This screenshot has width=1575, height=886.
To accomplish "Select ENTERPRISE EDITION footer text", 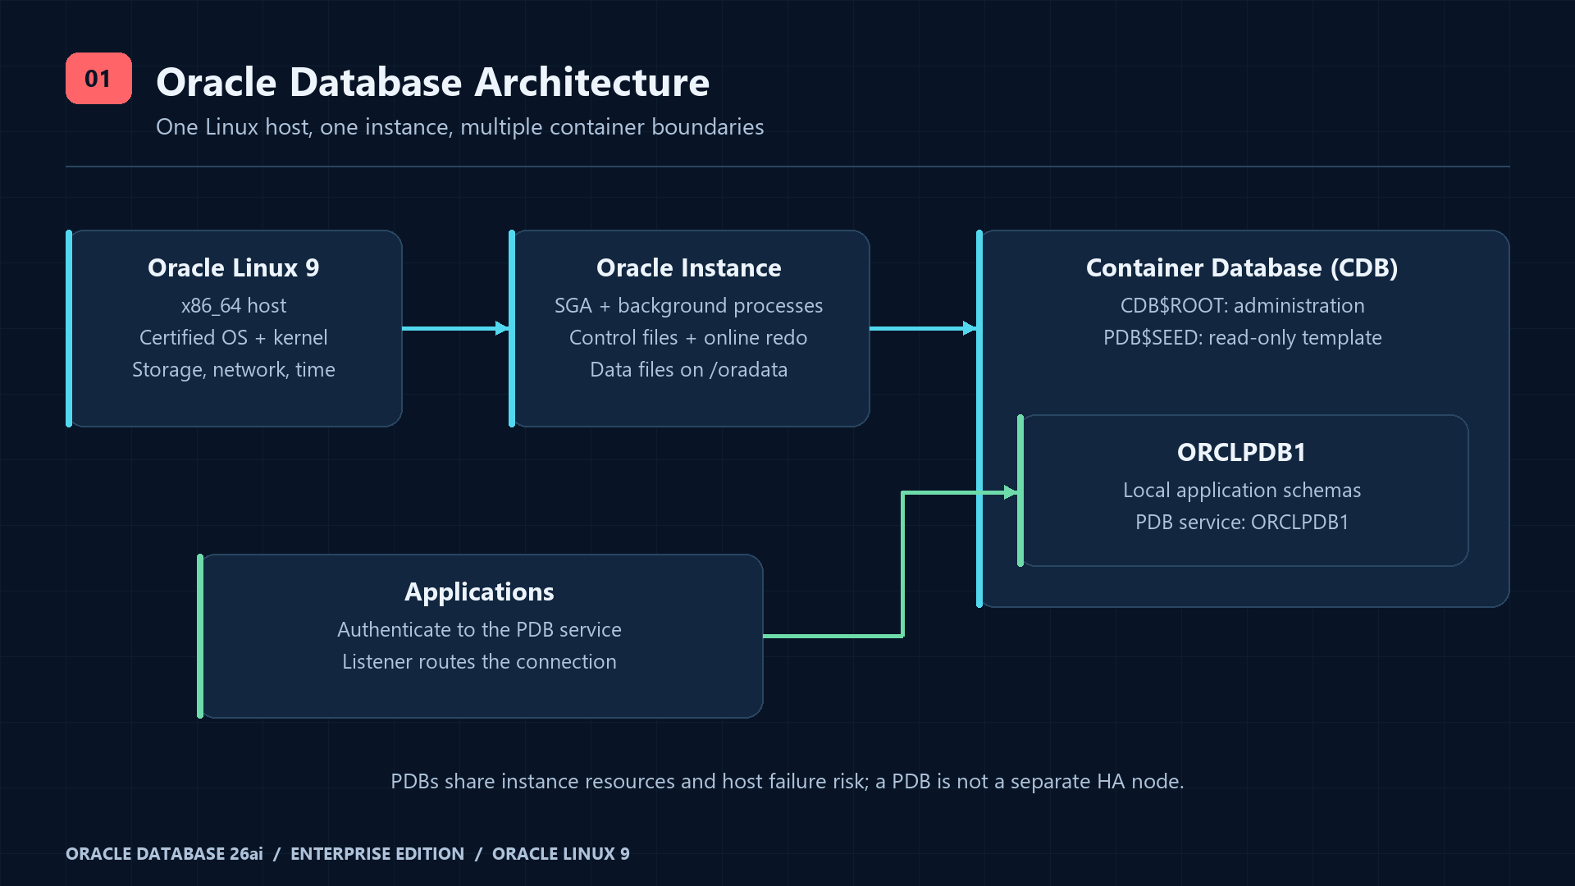I will coord(377,853).
